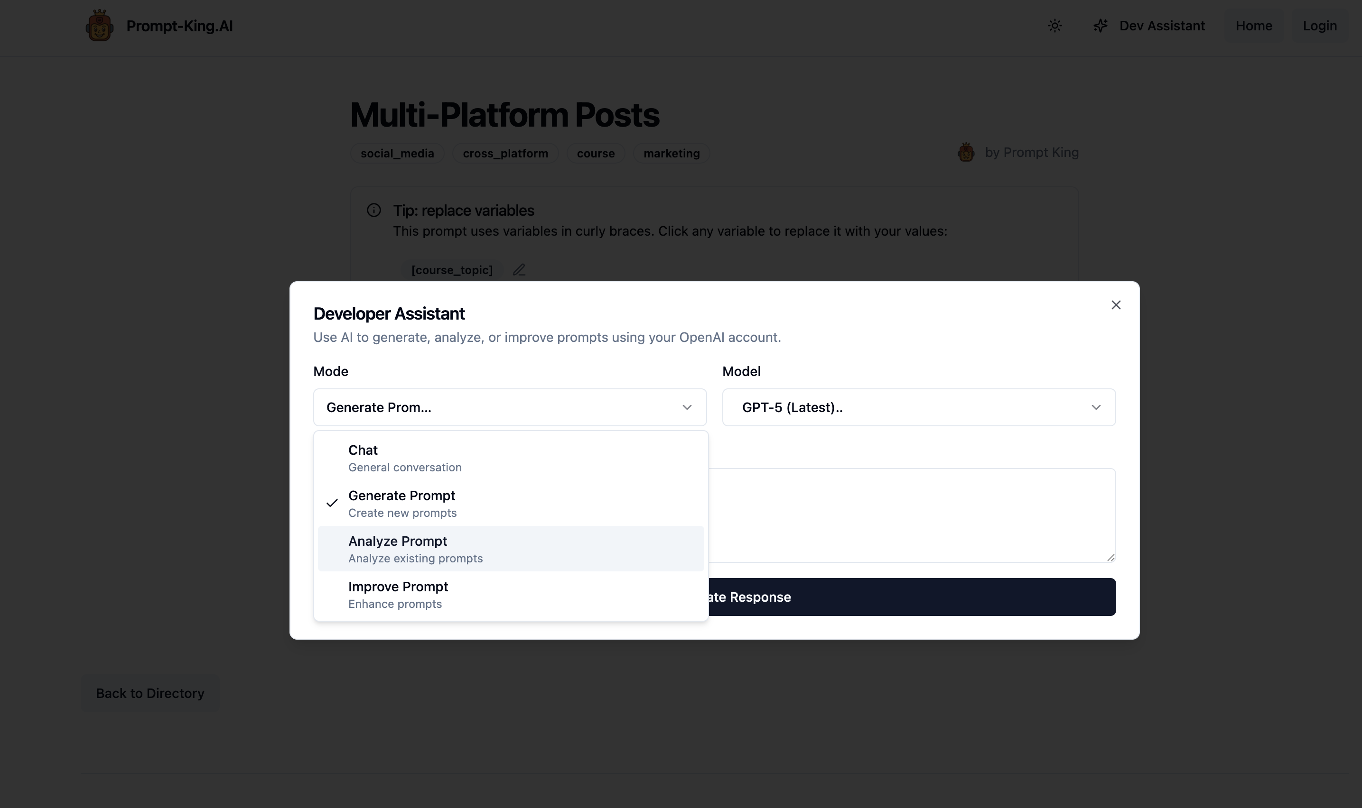Click the by Prompt King author text
Screen dimensions: 1362x808
tap(1031, 153)
